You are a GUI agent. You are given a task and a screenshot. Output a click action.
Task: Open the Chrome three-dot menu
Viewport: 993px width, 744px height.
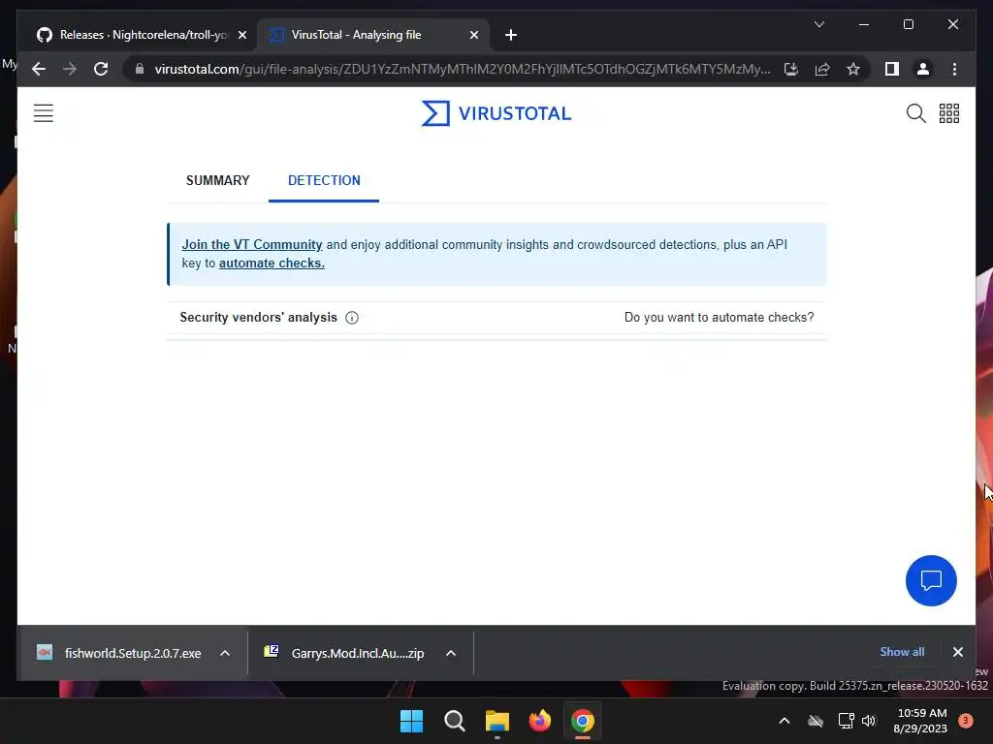(954, 69)
